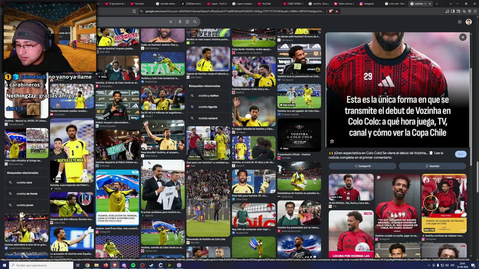Open Task View on the taskbar
The image size is (479, 269).
pos(78,265)
